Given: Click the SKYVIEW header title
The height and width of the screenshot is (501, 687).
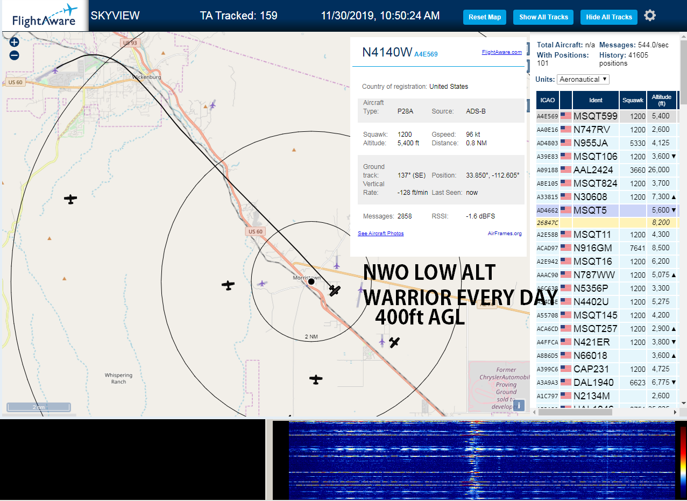Looking at the screenshot, I should click(x=115, y=16).
